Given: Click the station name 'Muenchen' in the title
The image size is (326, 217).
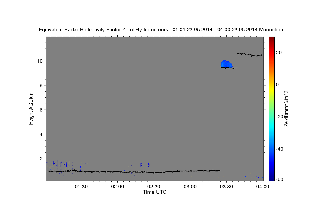Looking at the screenshot, I should pyautogui.click(x=271, y=30).
